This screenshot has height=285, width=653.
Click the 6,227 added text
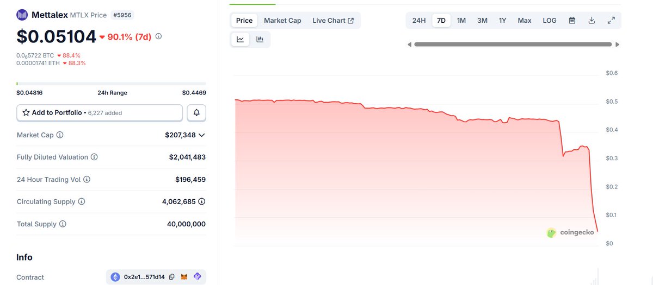(104, 113)
